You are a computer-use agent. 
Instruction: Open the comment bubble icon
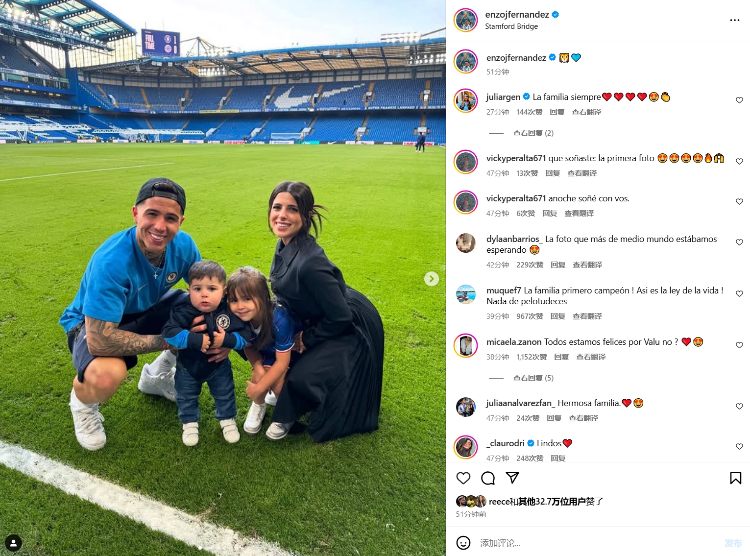tap(488, 478)
